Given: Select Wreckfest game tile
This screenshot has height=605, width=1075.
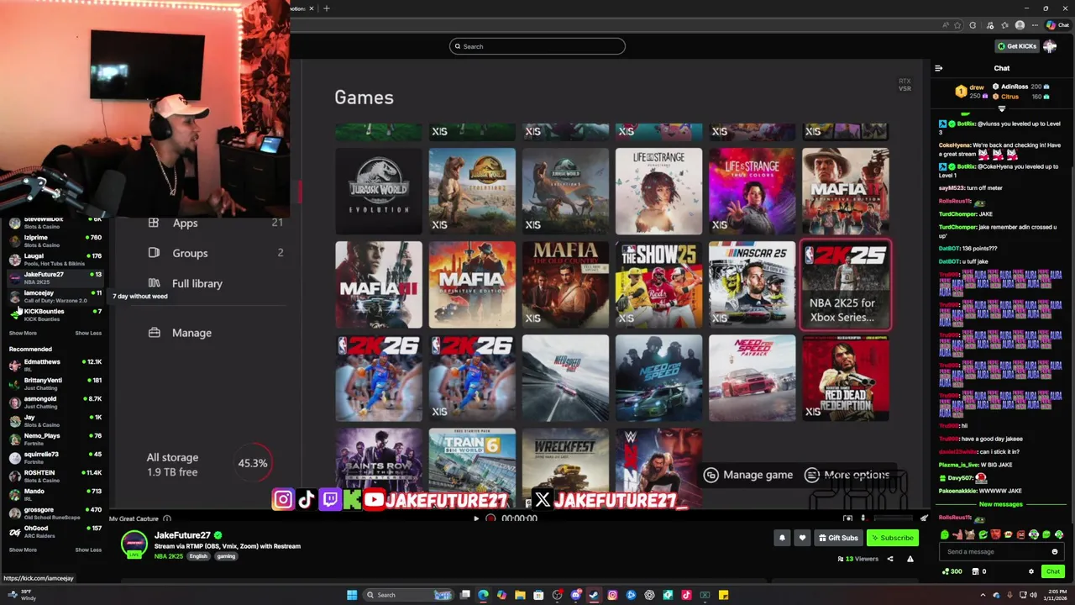Looking at the screenshot, I should [565, 466].
